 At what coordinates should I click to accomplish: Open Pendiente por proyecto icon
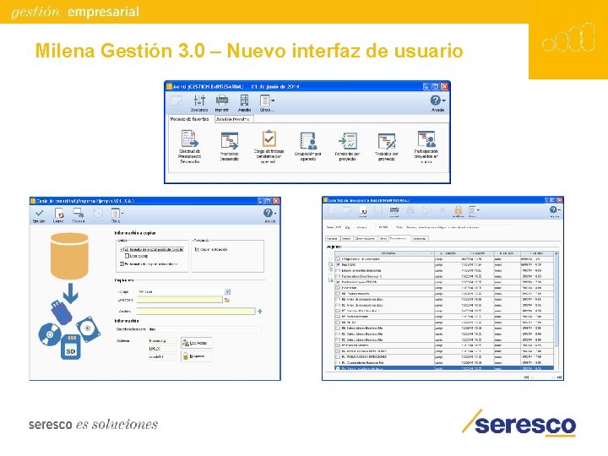[348, 141]
